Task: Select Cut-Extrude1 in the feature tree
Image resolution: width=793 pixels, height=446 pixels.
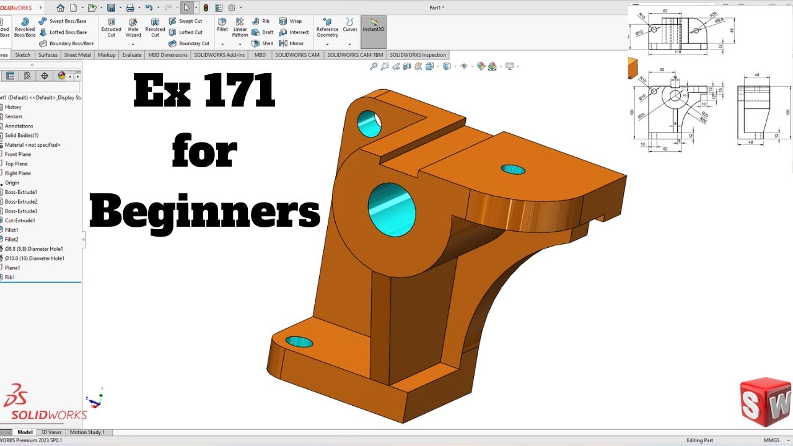Action: (20, 221)
